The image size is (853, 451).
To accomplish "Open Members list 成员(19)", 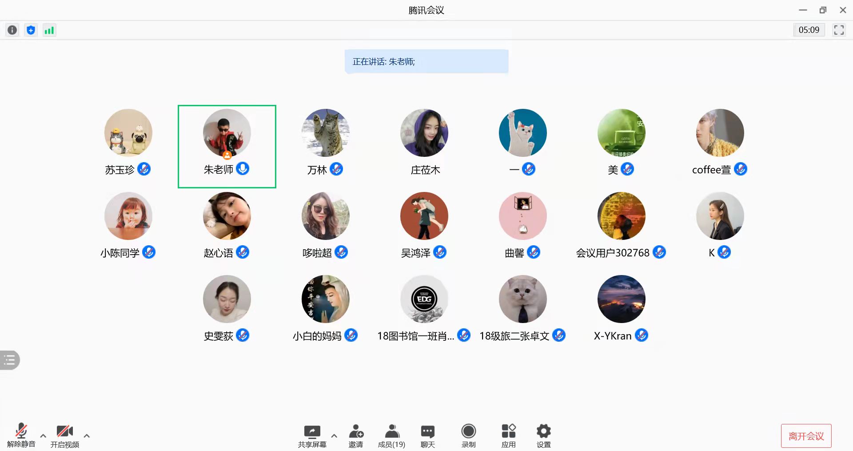I will pyautogui.click(x=391, y=436).
